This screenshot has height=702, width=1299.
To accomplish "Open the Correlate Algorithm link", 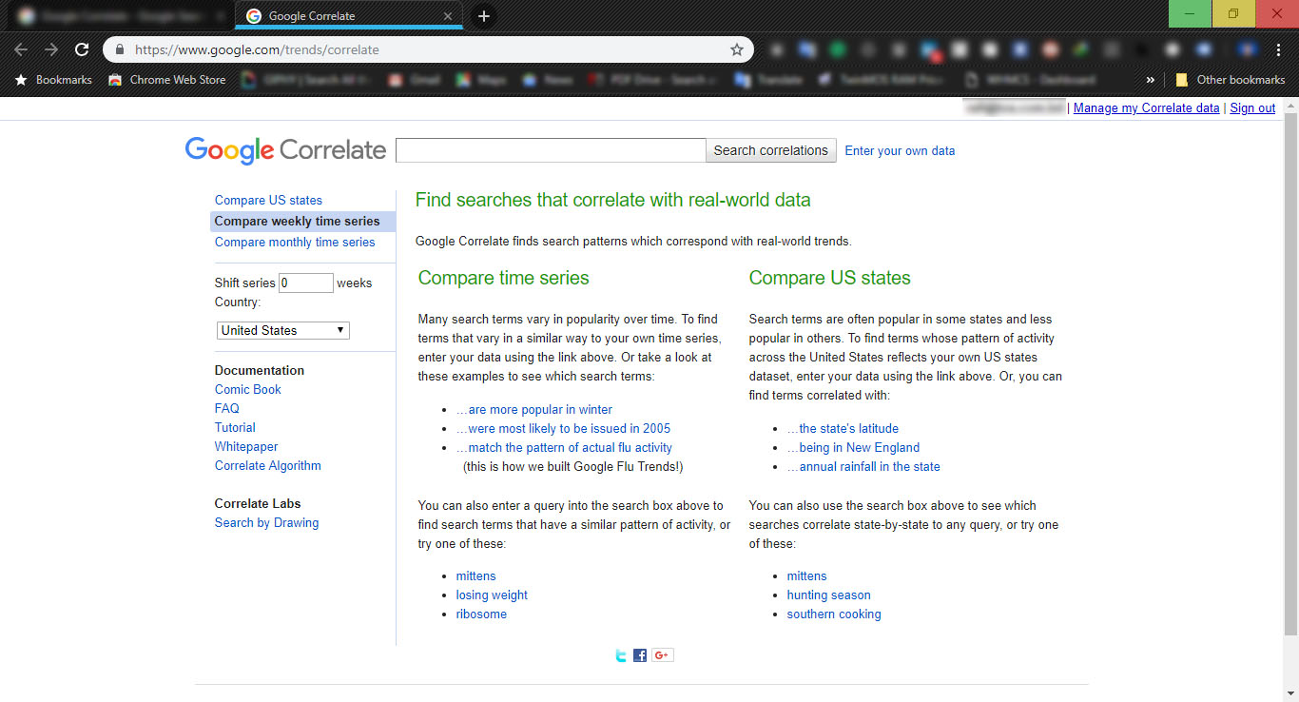I will 268,465.
